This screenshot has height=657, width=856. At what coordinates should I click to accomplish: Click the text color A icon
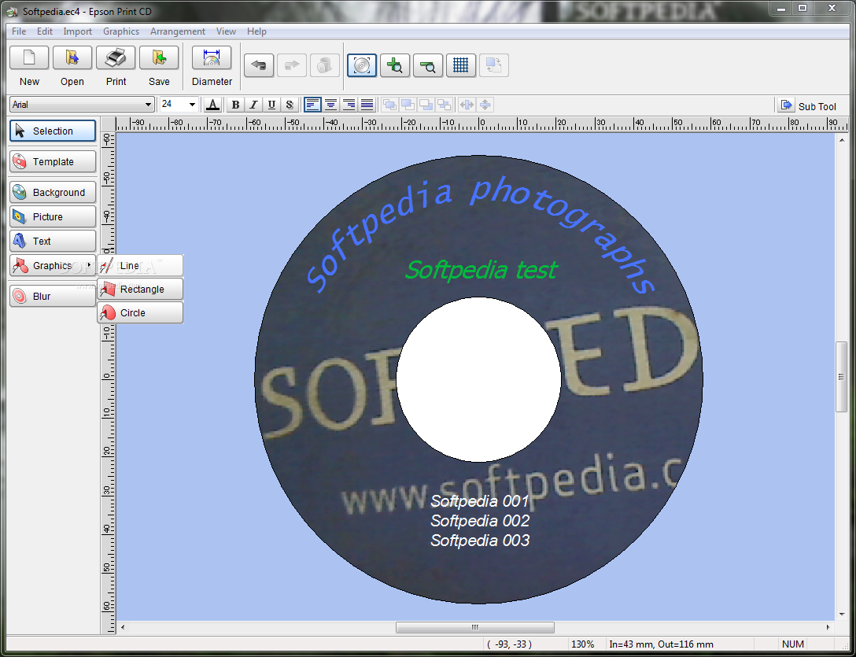[213, 105]
